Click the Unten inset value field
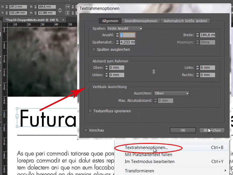Image resolution: width=233 pixels, height=175 pixels. coord(117,75)
